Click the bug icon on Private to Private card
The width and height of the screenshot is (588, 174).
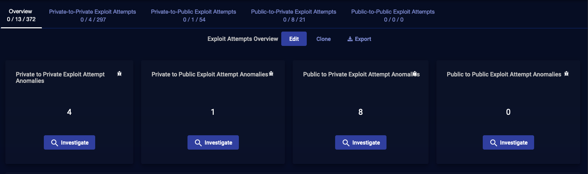[x=120, y=74]
